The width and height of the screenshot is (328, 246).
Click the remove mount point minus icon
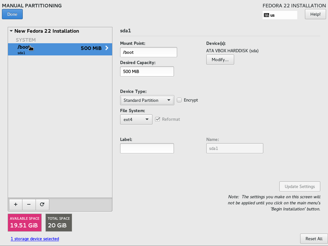29,204
